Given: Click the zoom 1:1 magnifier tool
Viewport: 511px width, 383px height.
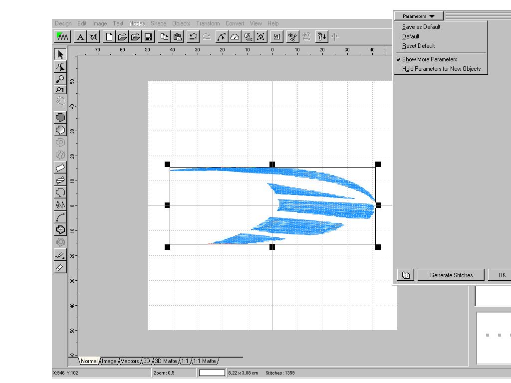Looking at the screenshot, I should click(x=60, y=90).
